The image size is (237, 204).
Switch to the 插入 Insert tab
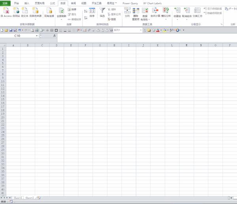click(x=27, y=3)
